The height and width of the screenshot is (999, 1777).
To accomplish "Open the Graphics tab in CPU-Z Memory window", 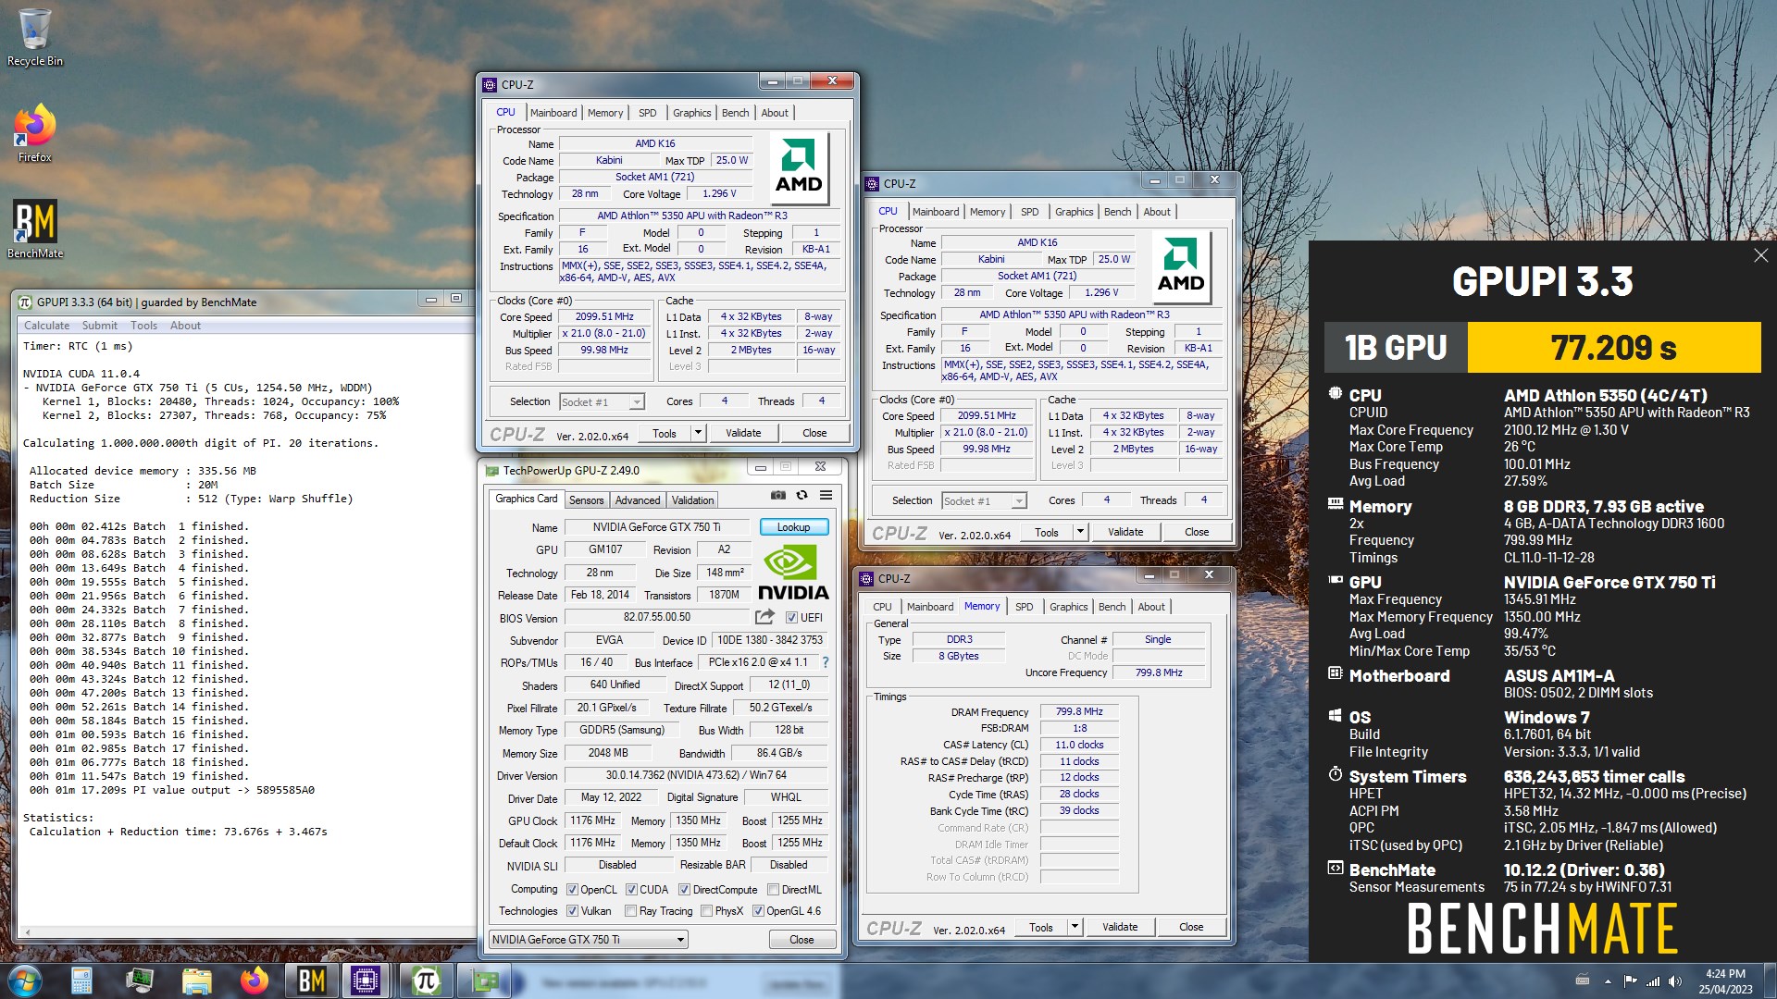I will click(1068, 607).
